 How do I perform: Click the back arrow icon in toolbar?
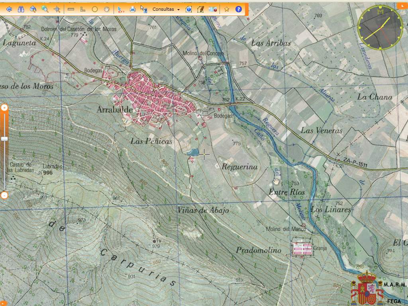click(9, 9)
